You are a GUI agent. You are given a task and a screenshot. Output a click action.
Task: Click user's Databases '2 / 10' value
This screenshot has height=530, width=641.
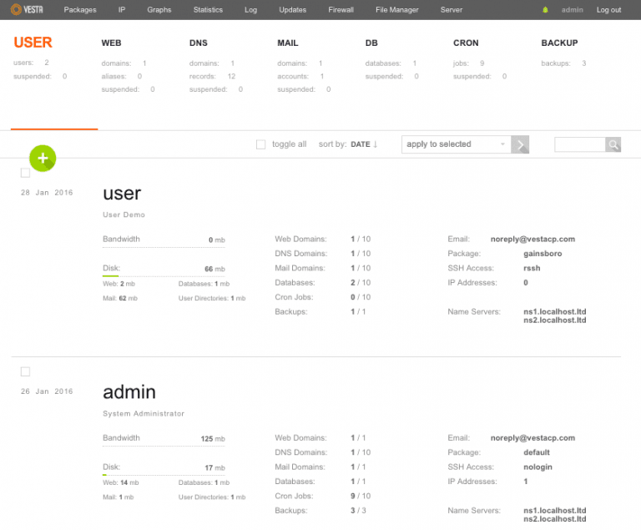361,283
